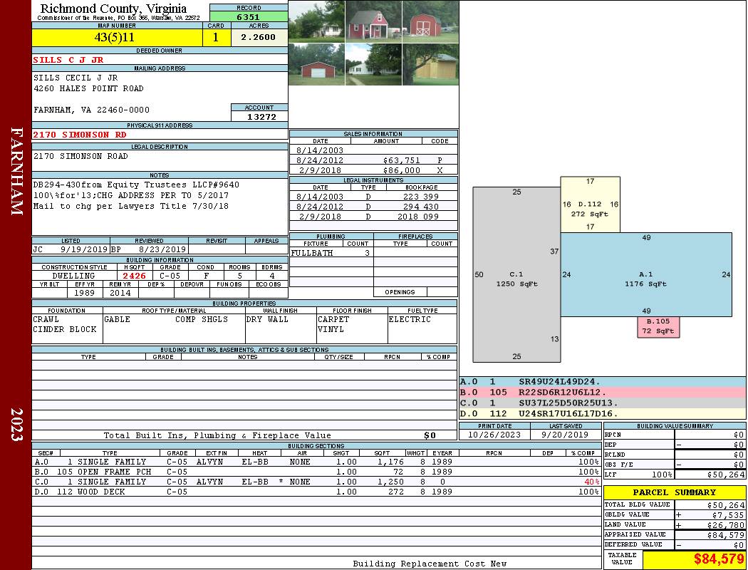View the tan wooden shed photo
Viewport: 748px width, 570px height.
click(430, 65)
